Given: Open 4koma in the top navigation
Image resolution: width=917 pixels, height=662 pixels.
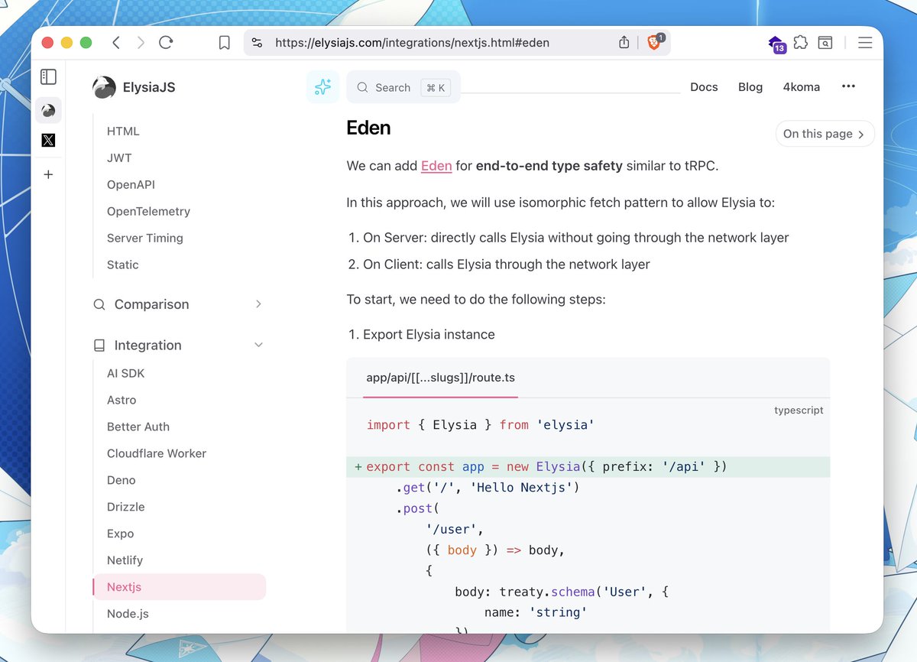Looking at the screenshot, I should (x=802, y=87).
